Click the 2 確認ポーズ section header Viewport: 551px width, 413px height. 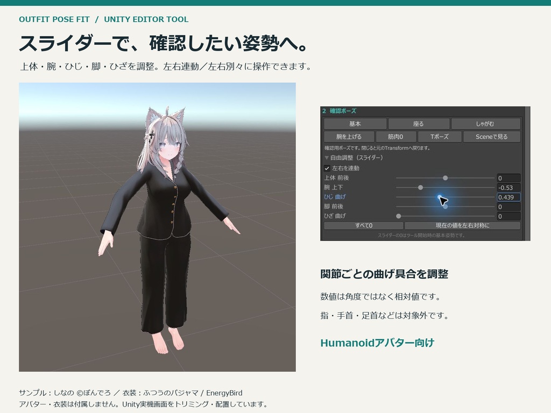(339, 111)
